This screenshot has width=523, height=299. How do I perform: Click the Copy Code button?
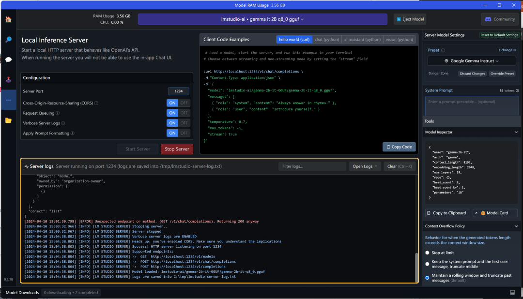(x=399, y=147)
